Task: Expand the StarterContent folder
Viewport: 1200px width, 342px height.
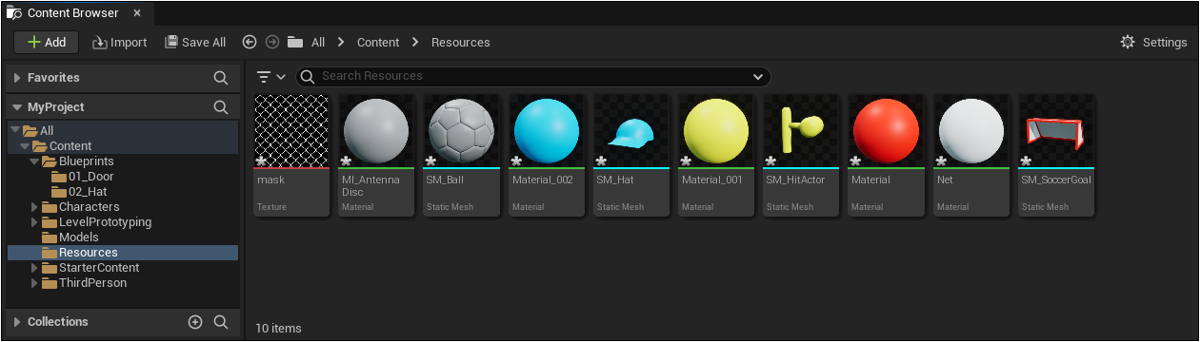Action: pyautogui.click(x=35, y=268)
